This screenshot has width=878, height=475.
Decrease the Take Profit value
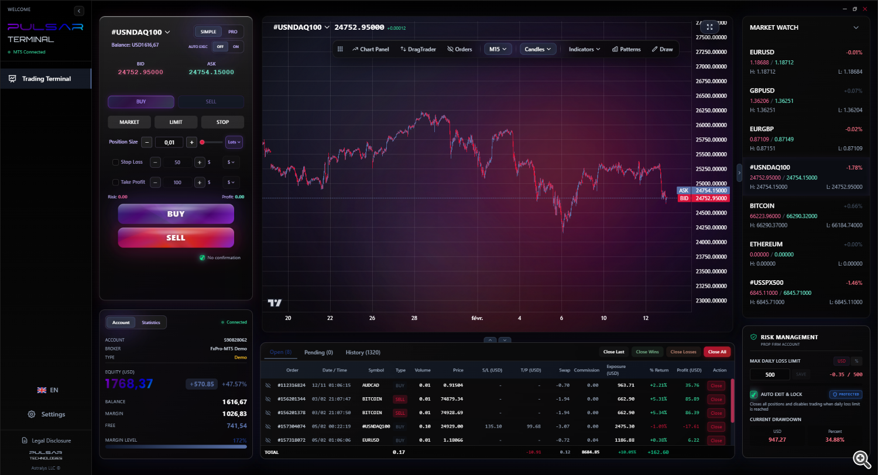pyautogui.click(x=155, y=183)
